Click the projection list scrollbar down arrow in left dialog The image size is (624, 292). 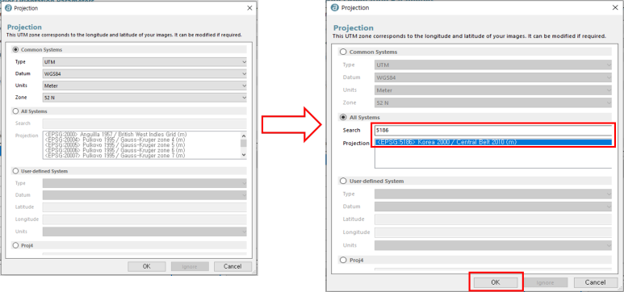243,155
